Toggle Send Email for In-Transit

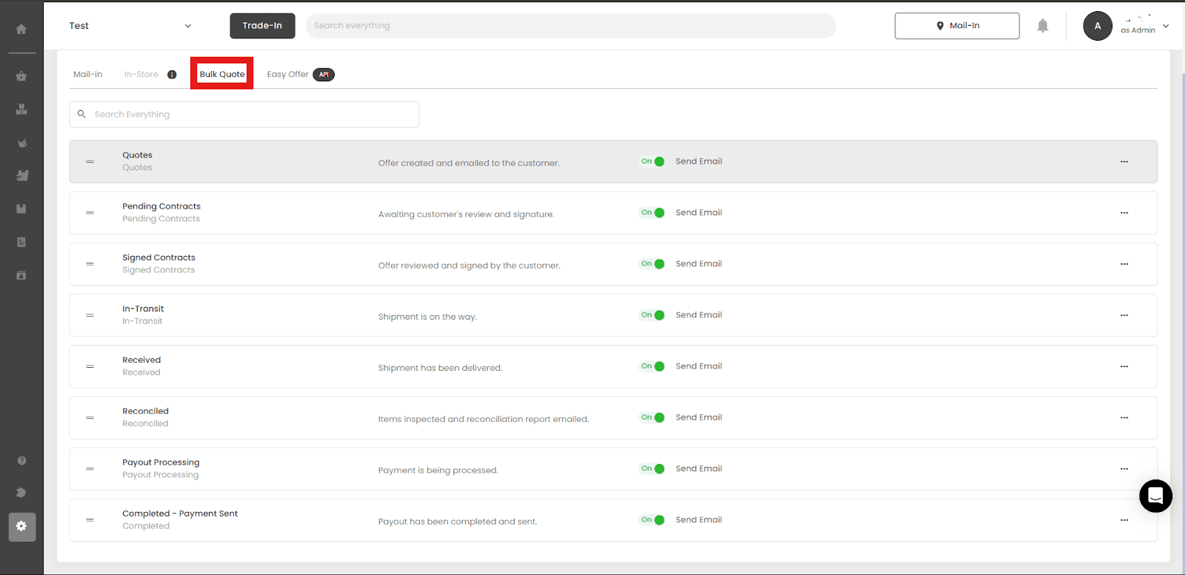coord(652,315)
